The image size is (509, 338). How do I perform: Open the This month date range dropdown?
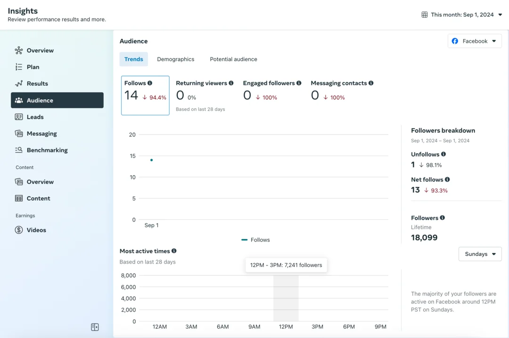[462, 15]
